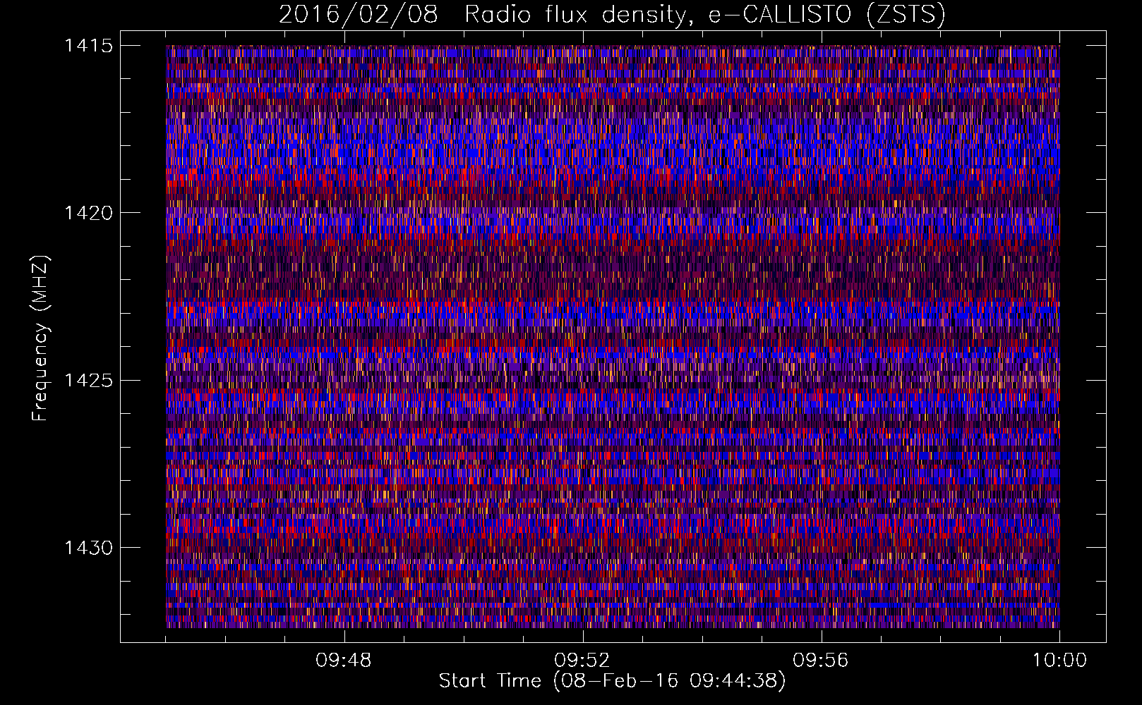Click the 09:48 time tick label
This screenshot has width=1142, height=705.
tap(344, 661)
